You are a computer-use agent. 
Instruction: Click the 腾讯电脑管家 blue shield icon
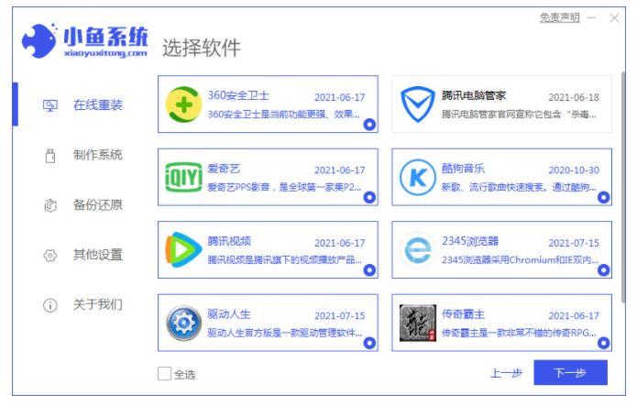418,104
